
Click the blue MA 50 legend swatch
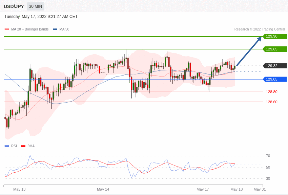(x=55, y=29)
